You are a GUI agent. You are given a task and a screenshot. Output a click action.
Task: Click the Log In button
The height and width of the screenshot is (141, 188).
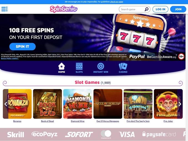pyautogui.click(x=160, y=9)
